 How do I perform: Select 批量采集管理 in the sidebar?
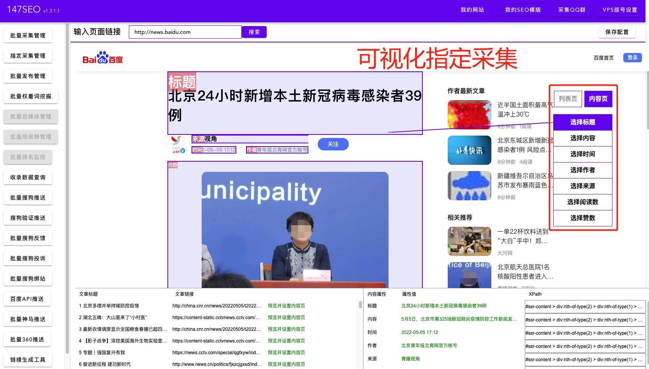point(27,35)
